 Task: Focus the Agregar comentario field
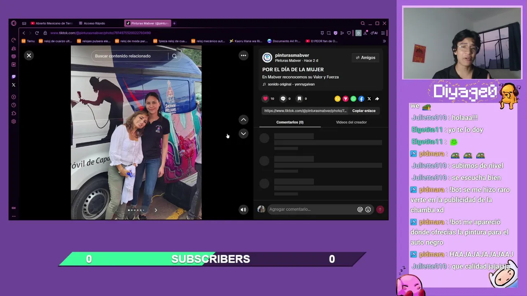312,209
